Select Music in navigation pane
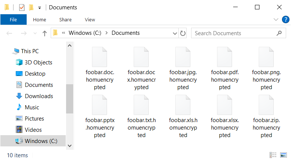Viewport: 291px width, 161px height. pos(27,107)
